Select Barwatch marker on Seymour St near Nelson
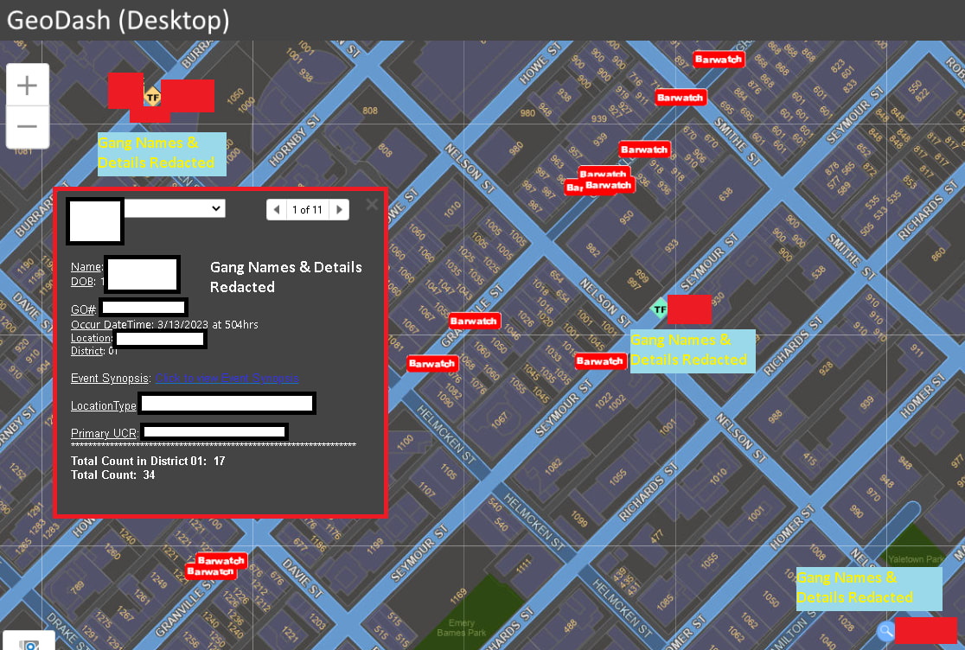Viewport: 965px width, 650px height. tap(600, 361)
